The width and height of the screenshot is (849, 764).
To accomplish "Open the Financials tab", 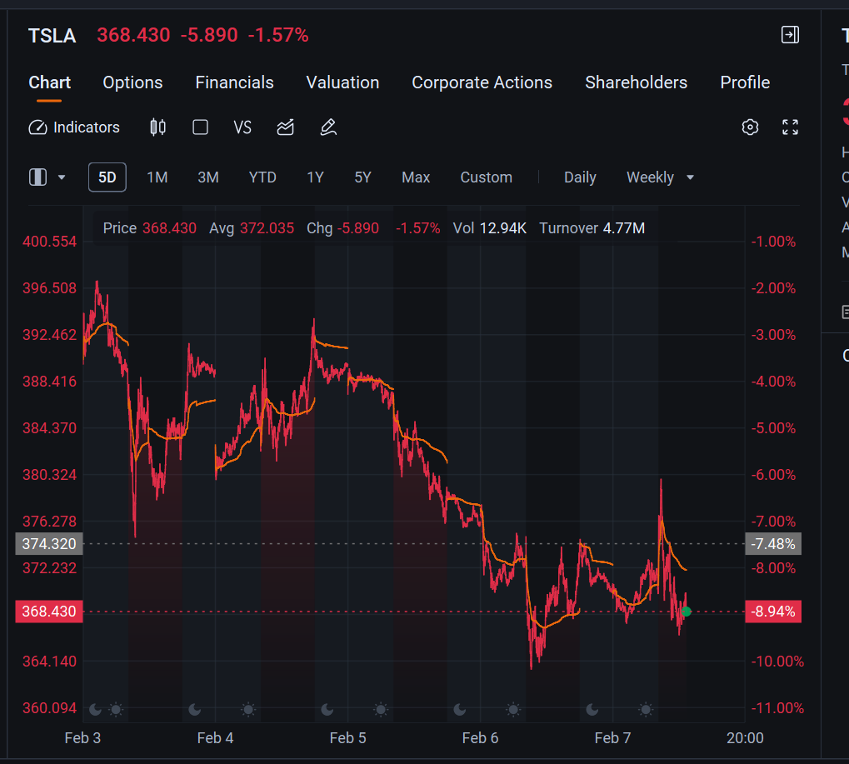I will point(234,82).
